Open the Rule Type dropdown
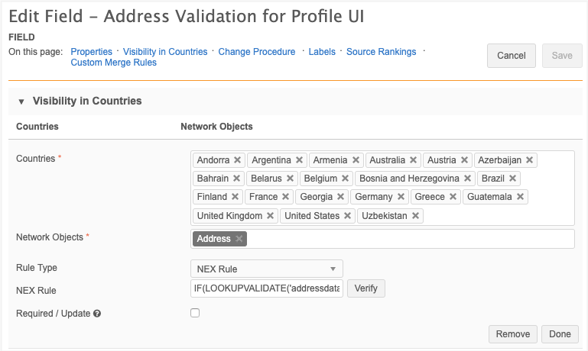 [x=266, y=269]
